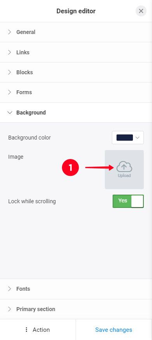The image size is (152, 340).
Task: Click the image upload placeholder box
Action: click(124, 170)
